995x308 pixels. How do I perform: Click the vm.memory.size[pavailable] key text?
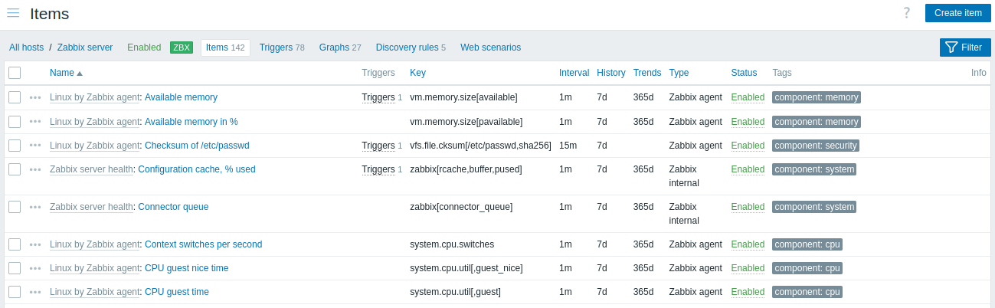point(466,122)
